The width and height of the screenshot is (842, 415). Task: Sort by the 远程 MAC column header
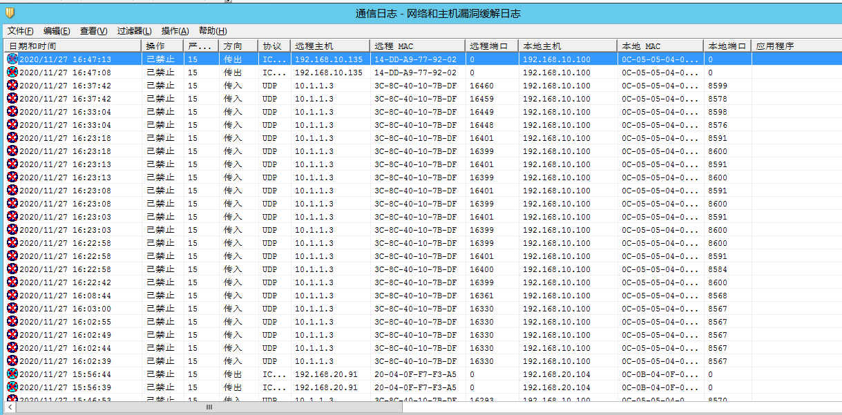418,46
